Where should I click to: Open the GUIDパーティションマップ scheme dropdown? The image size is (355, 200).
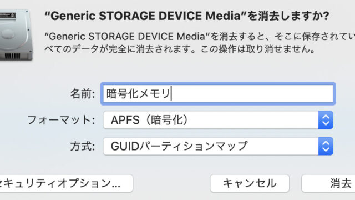click(218, 146)
